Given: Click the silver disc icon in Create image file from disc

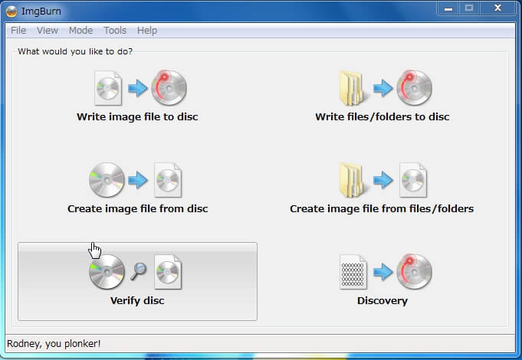Looking at the screenshot, I should point(107,180).
